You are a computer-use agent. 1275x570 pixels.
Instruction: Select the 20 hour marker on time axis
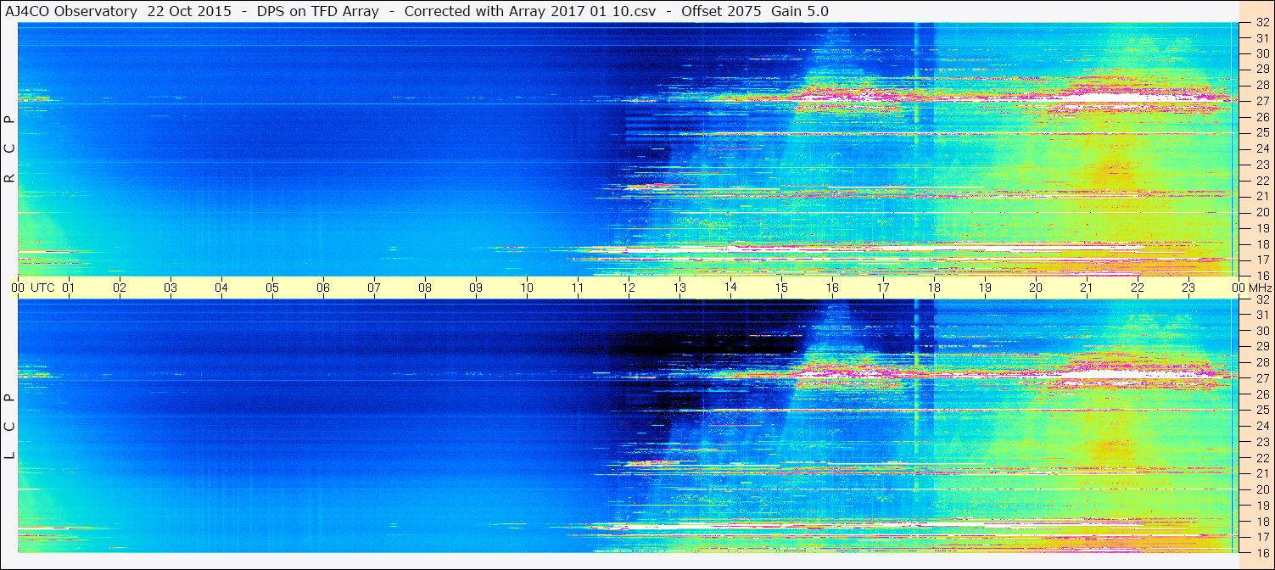coord(1036,288)
